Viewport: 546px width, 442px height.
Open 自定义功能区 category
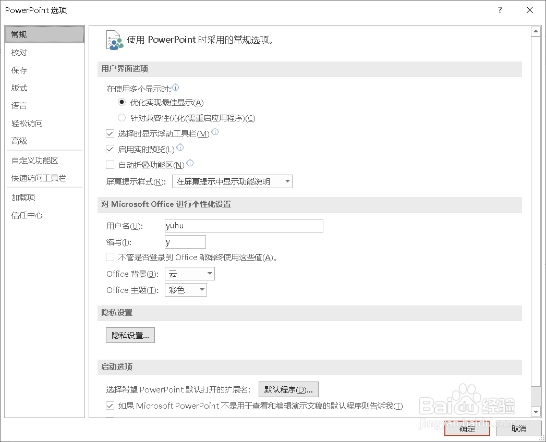[x=44, y=161]
